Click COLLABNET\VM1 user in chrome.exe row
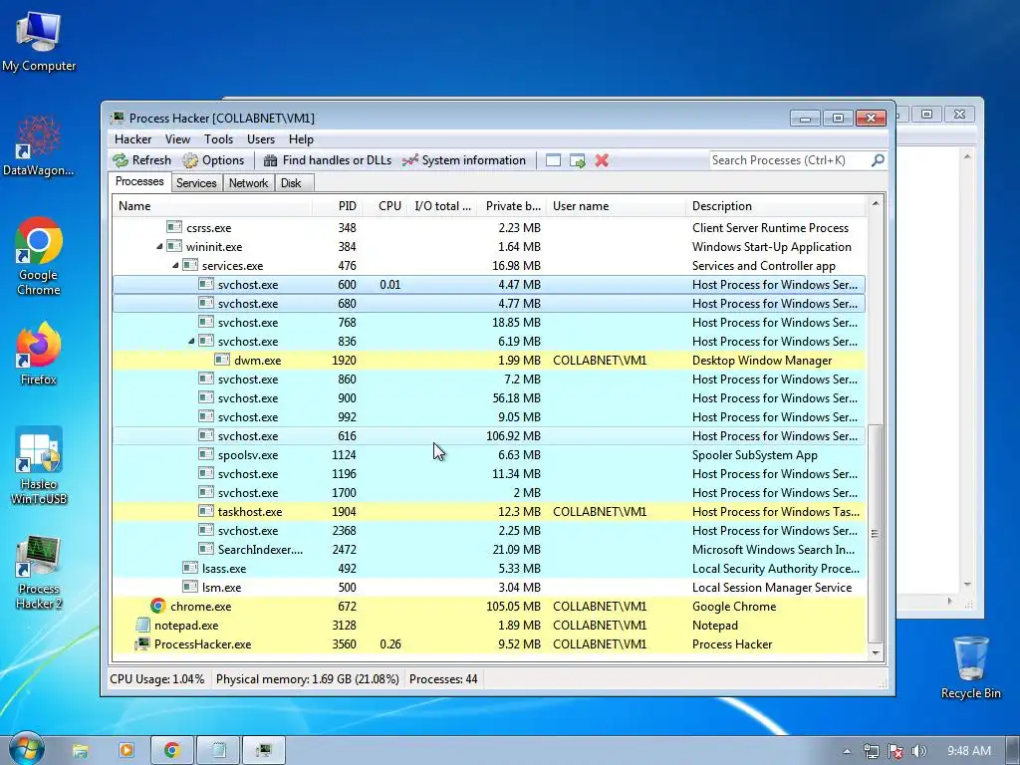 coord(600,607)
